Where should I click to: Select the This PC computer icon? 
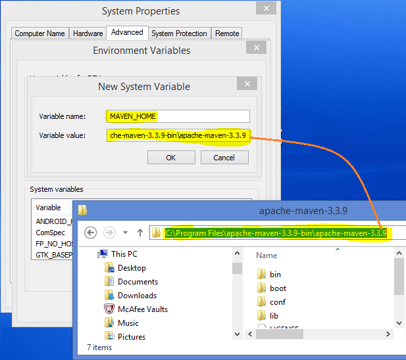103,254
